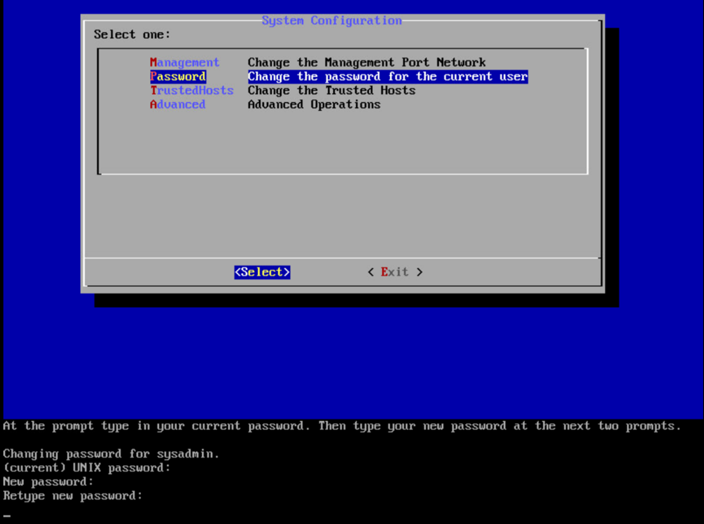The width and height of the screenshot is (704, 524).
Task: Click the 'Change the Trusted Hosts' description
Action: [331, 90]
